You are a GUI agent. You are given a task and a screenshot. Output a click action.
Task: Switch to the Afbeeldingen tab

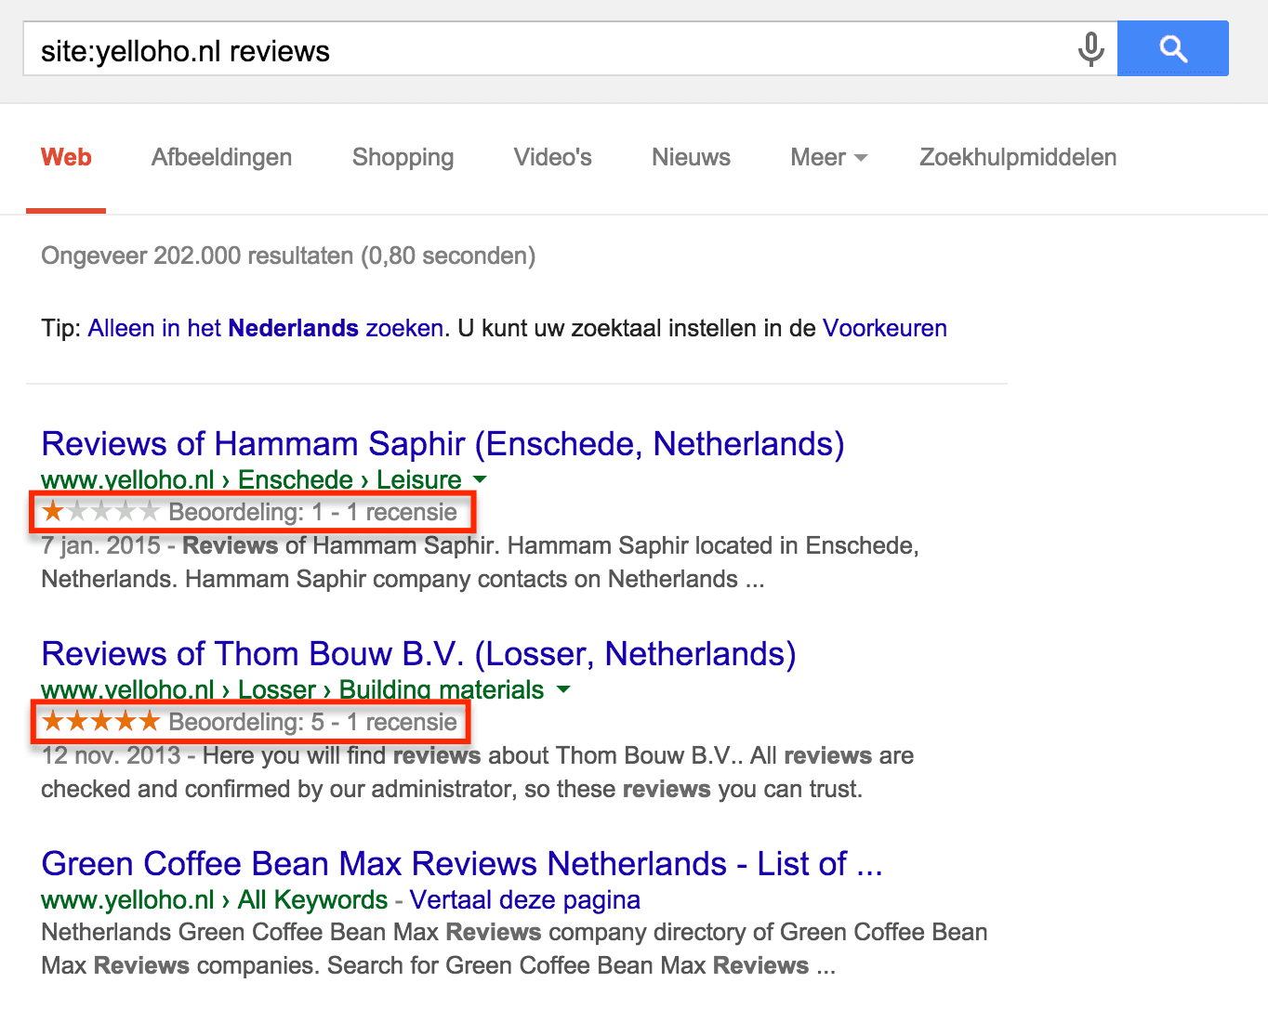coord(220,157)
